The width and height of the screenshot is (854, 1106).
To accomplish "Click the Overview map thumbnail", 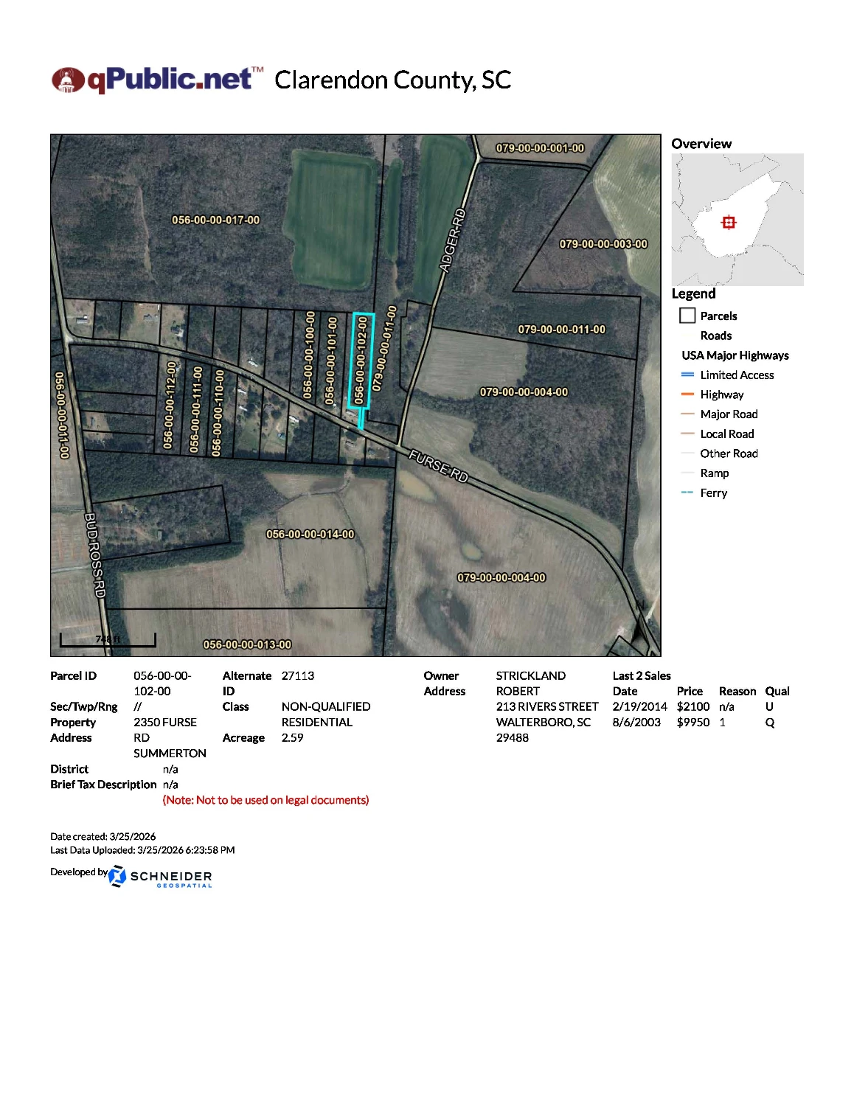I will (737, 219).
